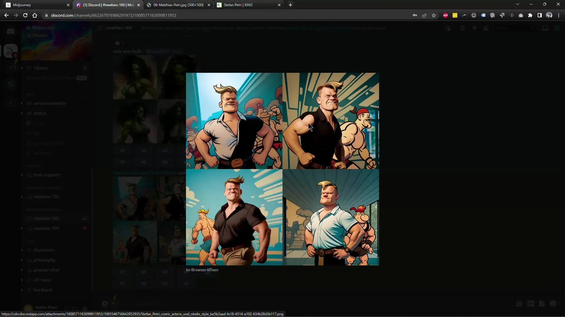Open the grey corner-arrows extension icon
The height and width of the screenshot is (317, 565).
pos(502,15)
